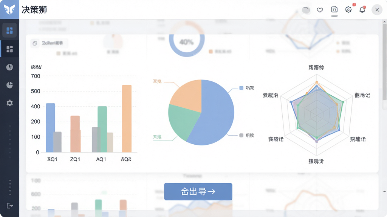Open the top bar gear with red badge
The height and width of the screenshot is (217, 387).
click(348, 9)
